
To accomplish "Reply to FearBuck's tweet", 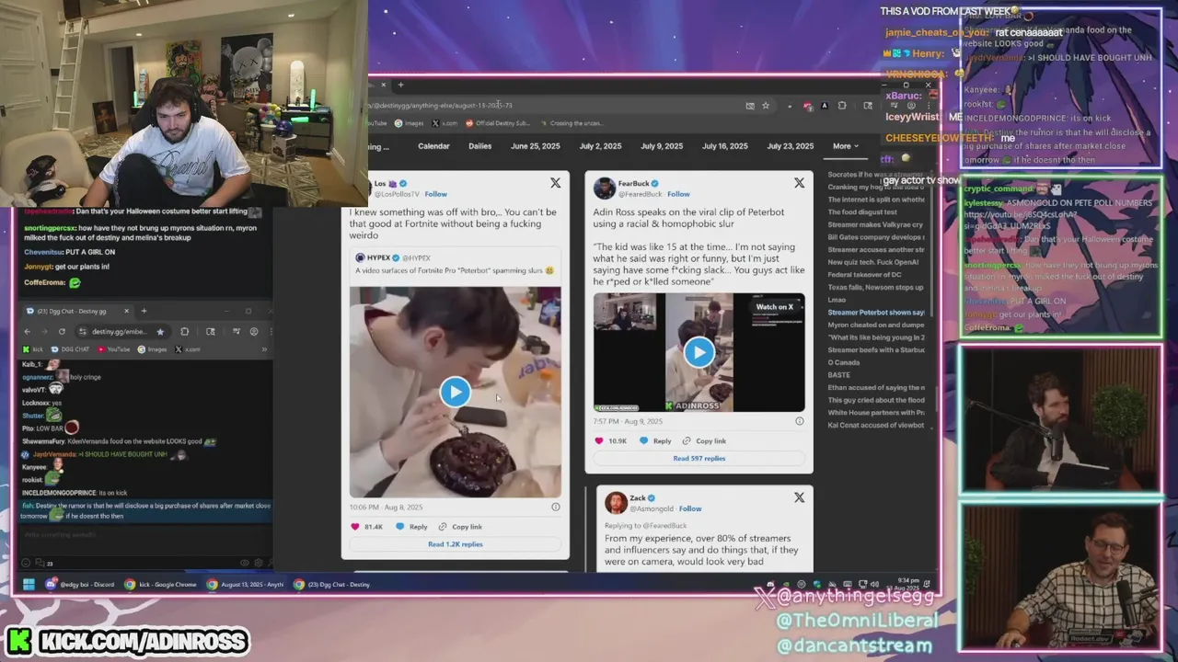I will (655, 440).
